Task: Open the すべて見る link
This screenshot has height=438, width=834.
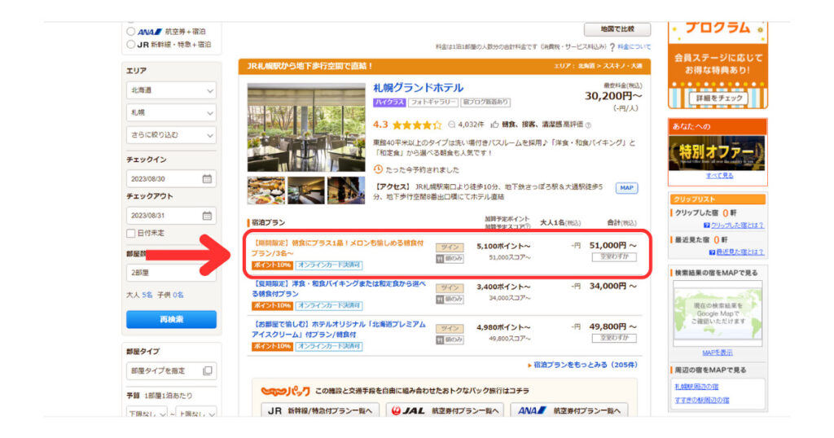Action: coord(720,175)
